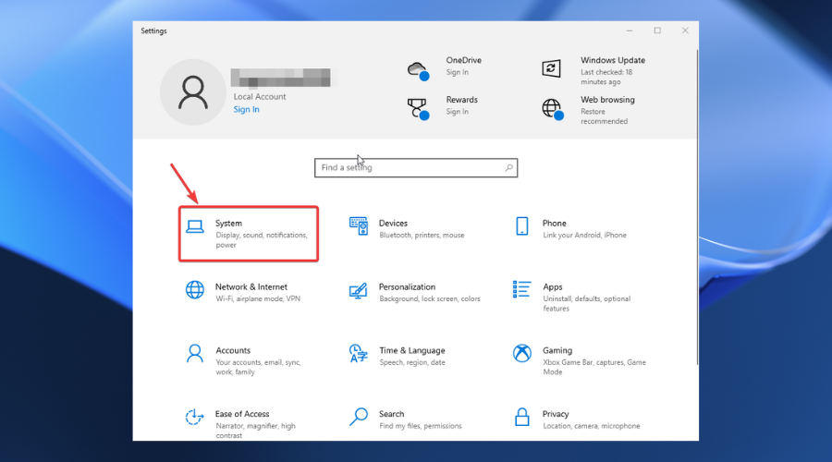Click the Rewards label in header
Viewport: 832px width, 462px height.
(461, 100)
